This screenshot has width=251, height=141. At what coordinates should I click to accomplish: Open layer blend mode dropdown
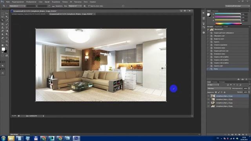tap(219, 89)
